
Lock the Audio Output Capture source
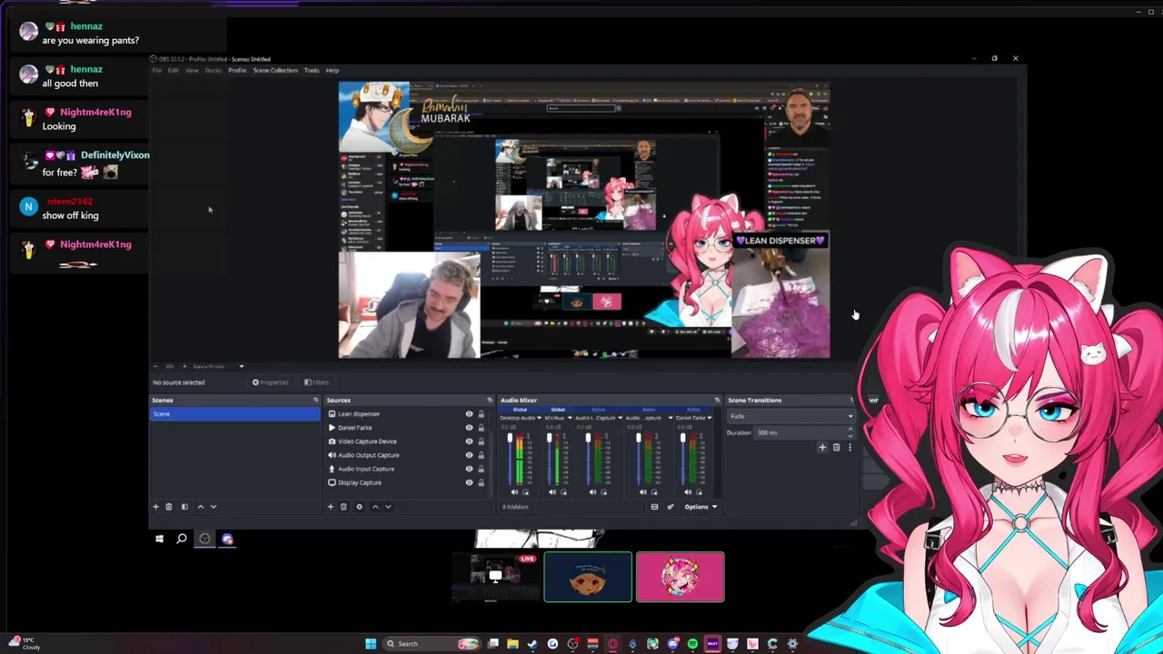[481, 455]
